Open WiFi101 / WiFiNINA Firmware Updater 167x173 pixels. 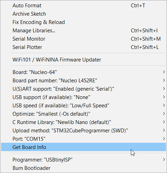(83, 60)
